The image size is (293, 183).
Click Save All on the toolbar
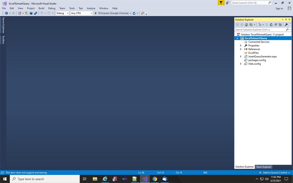35,13
